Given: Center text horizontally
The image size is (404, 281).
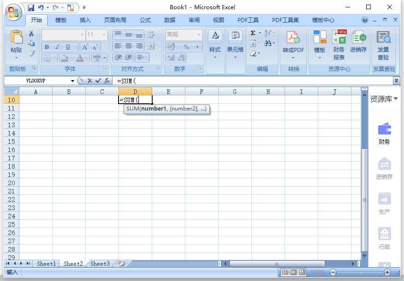Looking at the screenshot, I should point(129,47).
